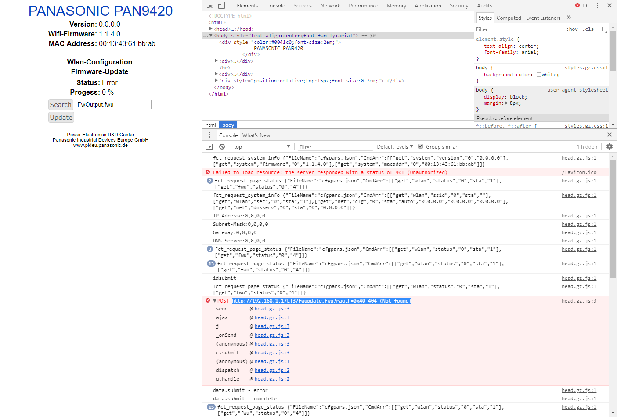Click the Update firmware button
Screen dimensions: 617x417
point(61,118)
